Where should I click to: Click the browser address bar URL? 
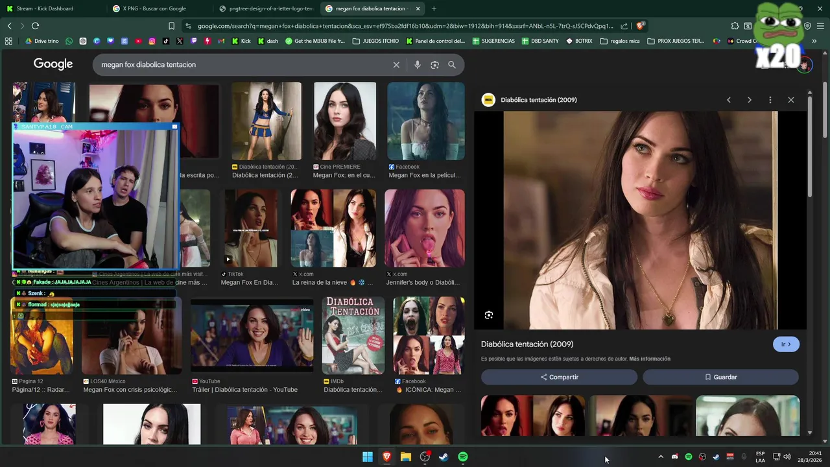pos(405,26)
